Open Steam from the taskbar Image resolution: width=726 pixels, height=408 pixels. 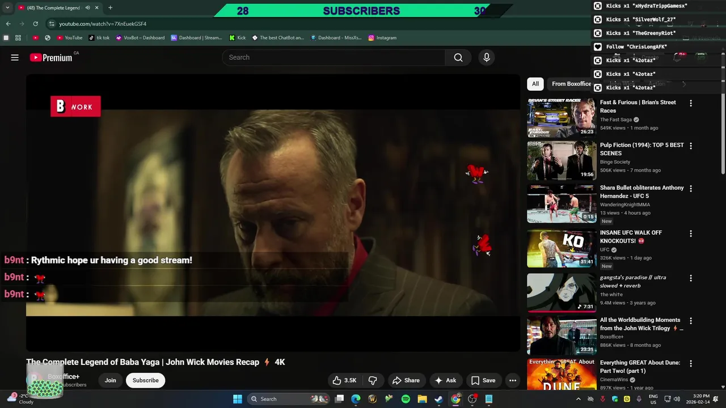click(x=438, y=399)
